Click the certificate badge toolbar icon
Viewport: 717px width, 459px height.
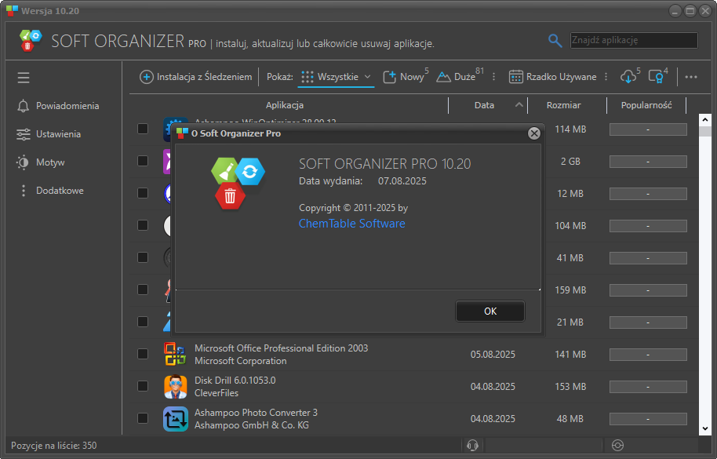coord(657,76)
